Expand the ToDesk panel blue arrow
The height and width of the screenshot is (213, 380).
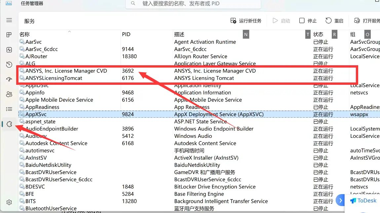[340, 200]
